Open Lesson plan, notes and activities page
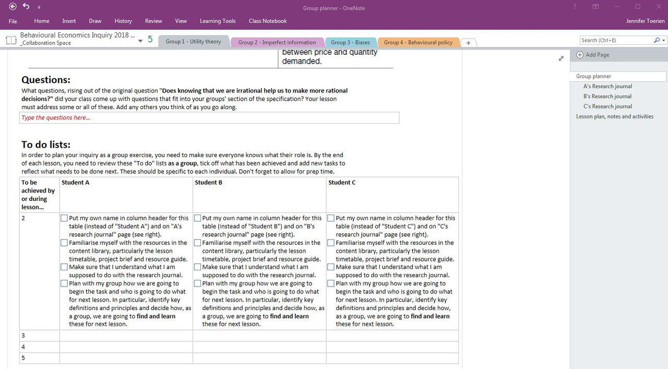This screenshot has width=668, height=369. [x=615, y=116]
